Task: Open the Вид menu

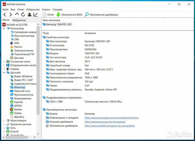Action: (x=13, y=9)
